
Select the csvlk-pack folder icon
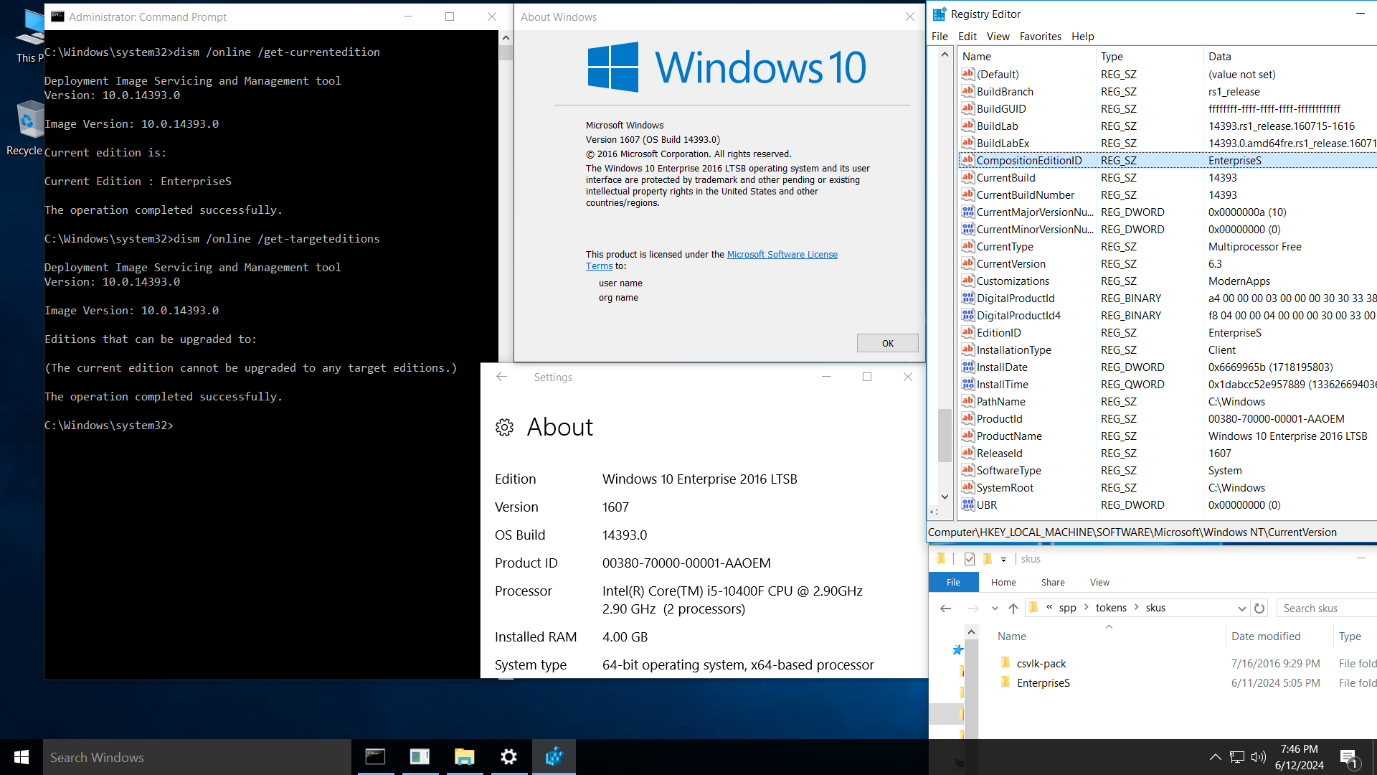pos(1005,663)
